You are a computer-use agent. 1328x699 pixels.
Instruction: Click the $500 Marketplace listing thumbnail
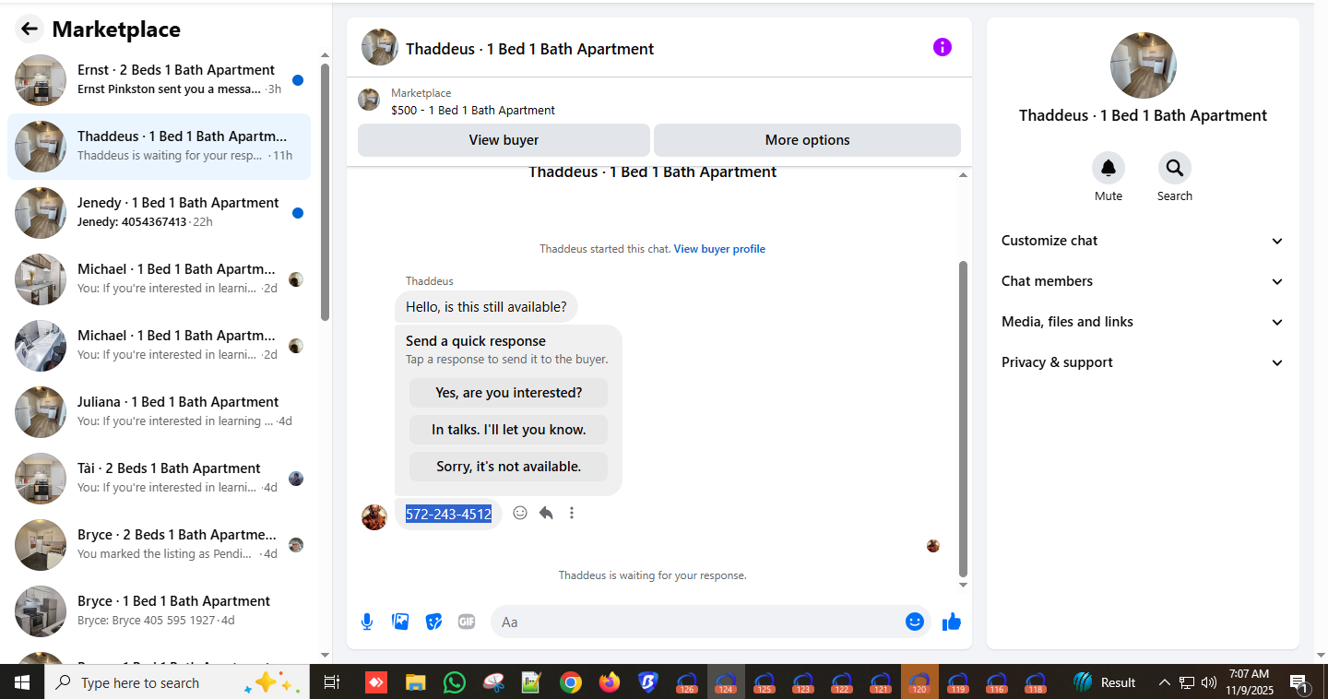pos(369,100)
